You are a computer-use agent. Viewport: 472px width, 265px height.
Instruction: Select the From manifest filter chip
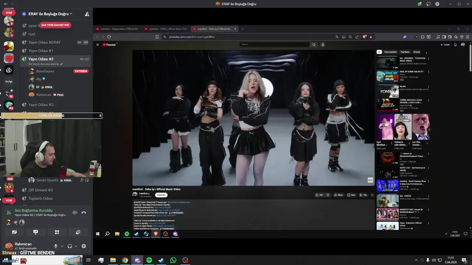tap(391, 52)
